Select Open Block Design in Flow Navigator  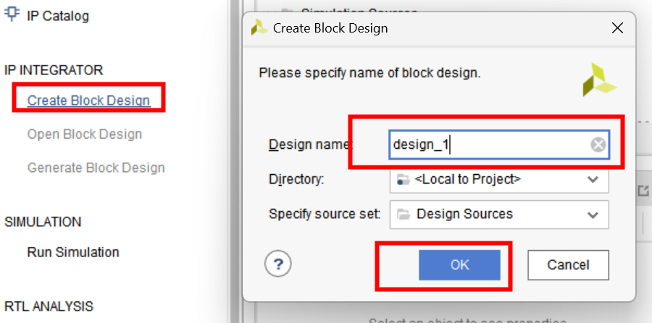click(85, 134)
